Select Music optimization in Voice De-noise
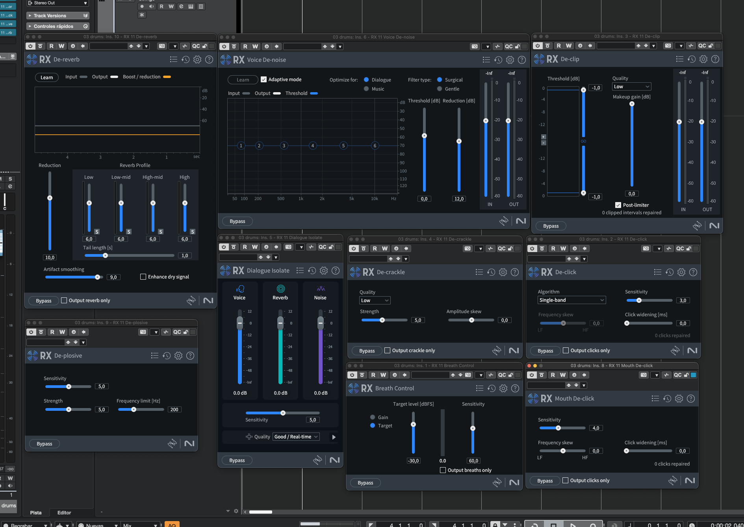Image resolution: width=744 pixels, height=527 pixels. click(367, 89)
